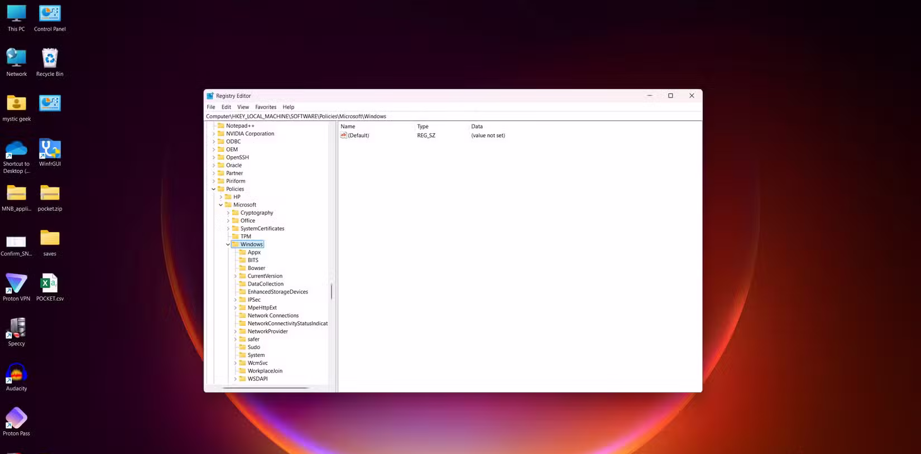
Task: Expand the HP key under Policies
Action: point(221,197)
